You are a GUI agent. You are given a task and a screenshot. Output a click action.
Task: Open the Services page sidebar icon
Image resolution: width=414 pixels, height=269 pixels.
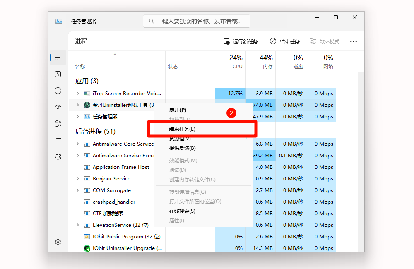(58, 157)
